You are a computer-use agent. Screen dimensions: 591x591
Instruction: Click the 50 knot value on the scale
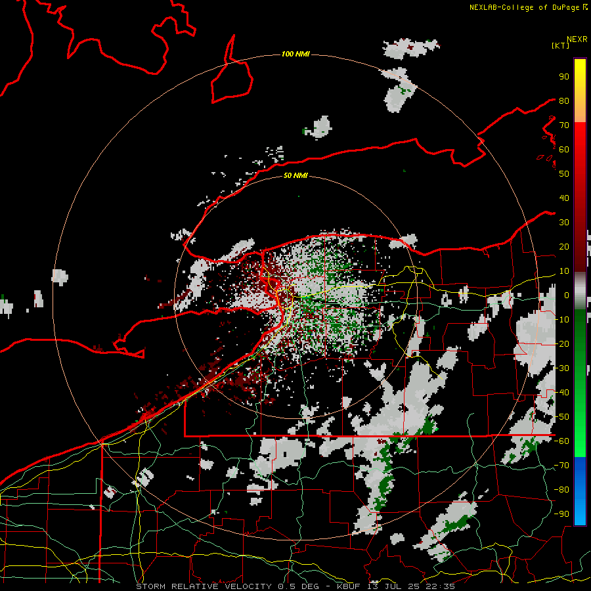pyautogui.click(x=564, y=174)
